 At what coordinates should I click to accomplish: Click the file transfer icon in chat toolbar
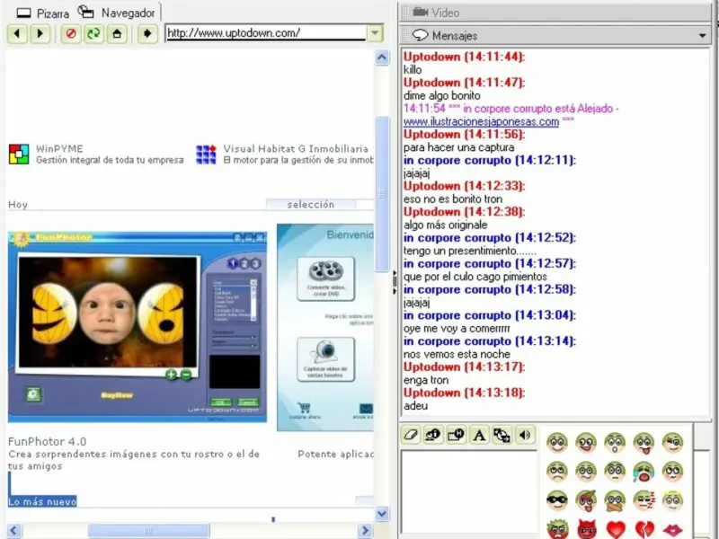click(502, 435)
